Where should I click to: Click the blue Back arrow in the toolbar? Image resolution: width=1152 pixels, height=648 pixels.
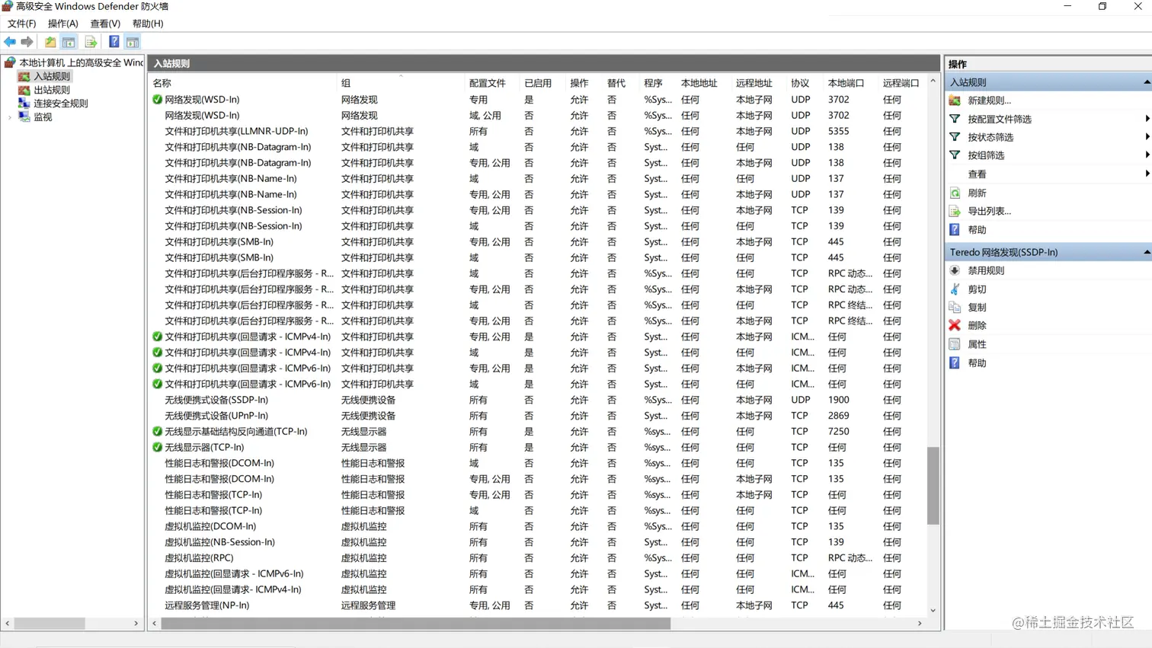pyautogui.click(x=10, y=42)
